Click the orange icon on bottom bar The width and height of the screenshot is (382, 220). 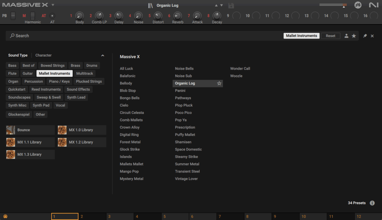pyautogui.click(x=5, y=217)
